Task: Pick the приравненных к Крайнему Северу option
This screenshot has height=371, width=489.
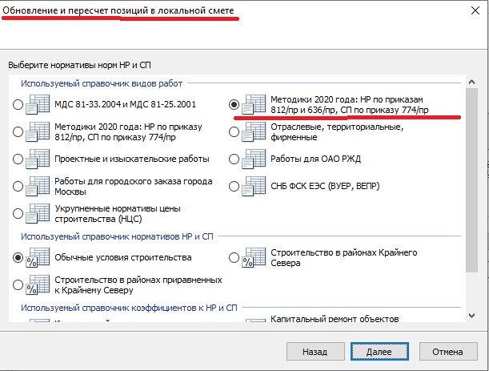Action: point(18,284)
